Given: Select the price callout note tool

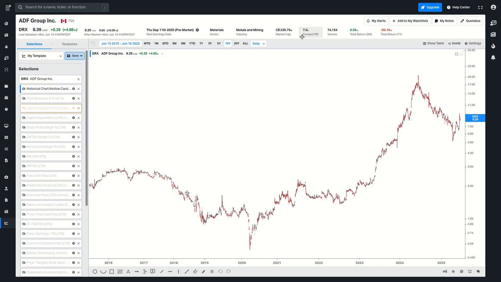Looking at the screenshot, I should point(153,272).
